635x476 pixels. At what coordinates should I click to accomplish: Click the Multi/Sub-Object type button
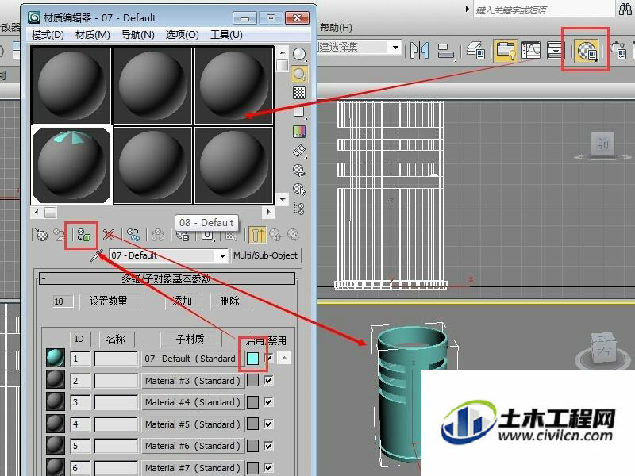click(x=266, y=255)
